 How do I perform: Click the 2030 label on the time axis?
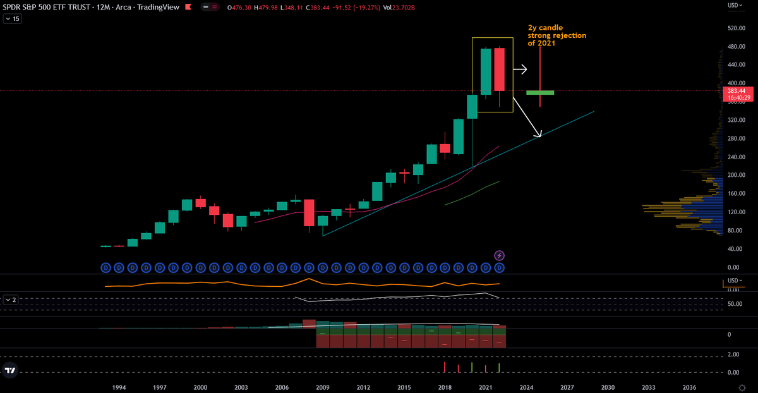[x=608, y=387]
